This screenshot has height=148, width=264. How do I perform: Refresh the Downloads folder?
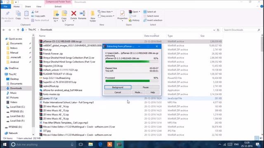click(218, 30)
